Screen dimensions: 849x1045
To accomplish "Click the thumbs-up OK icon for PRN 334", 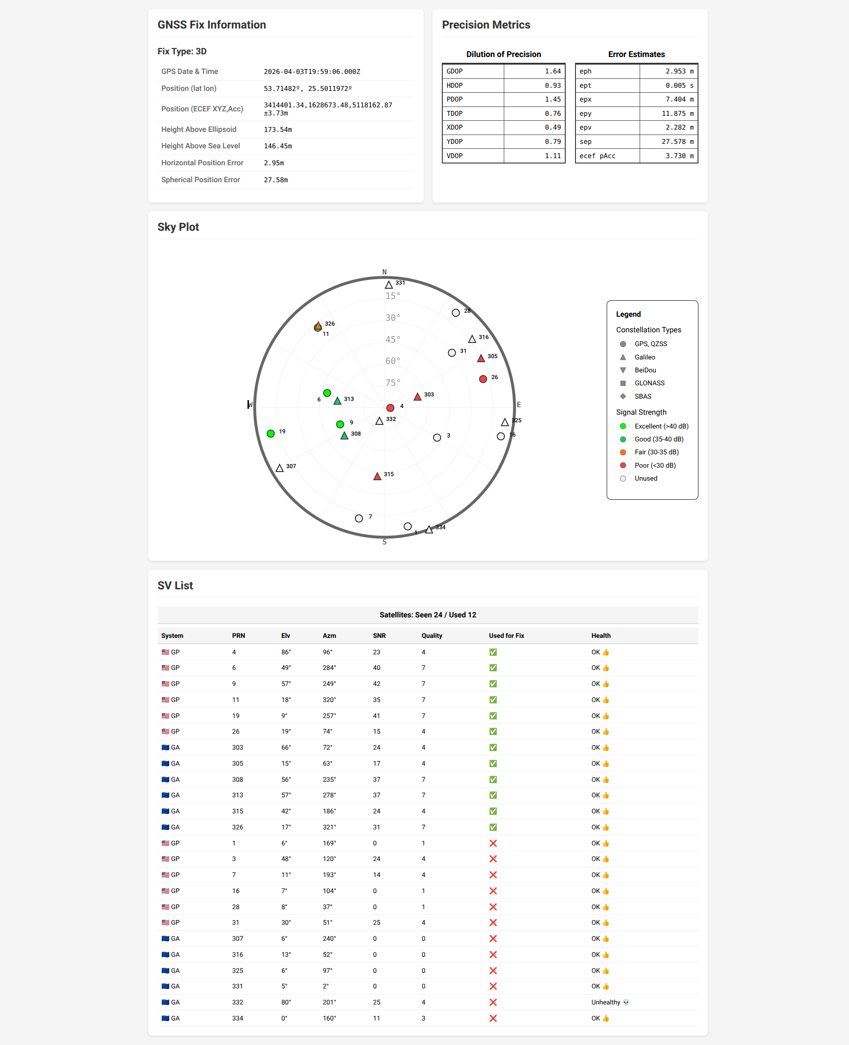I will [x=606, y=1018].
